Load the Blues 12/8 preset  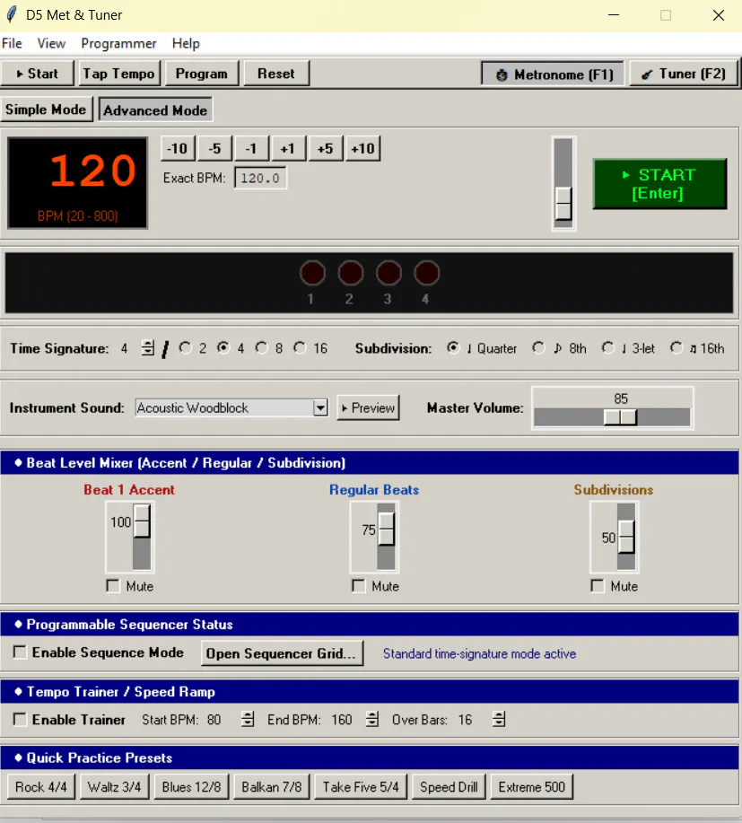click(191, 787)
